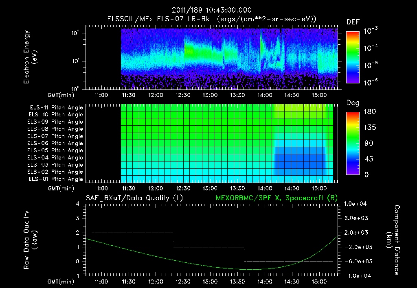Click the Deg pitch angle color bar
This screenshot has width=417, height=288.
pos(353,144)
